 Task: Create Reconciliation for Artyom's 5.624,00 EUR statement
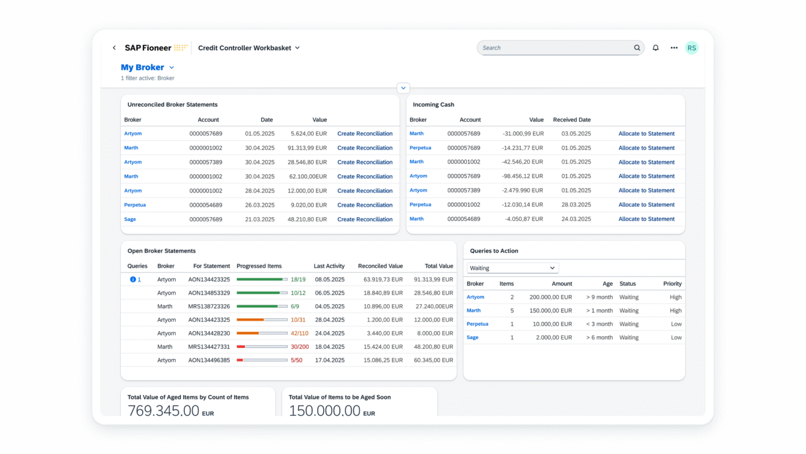[x=365, y=133]
